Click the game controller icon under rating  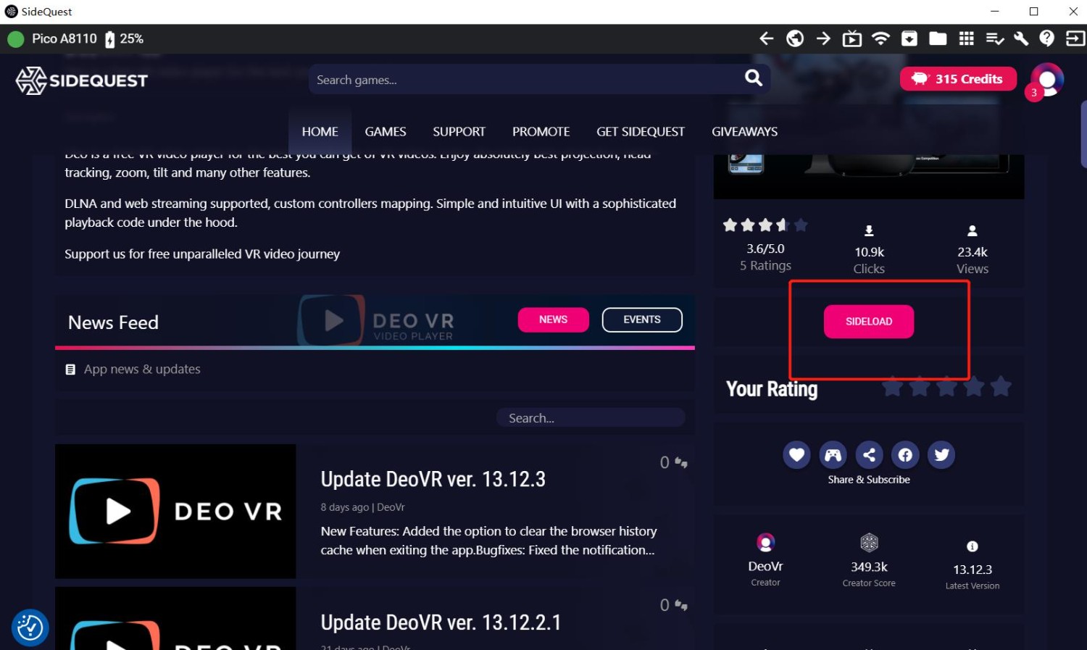[x=833, y=455]
